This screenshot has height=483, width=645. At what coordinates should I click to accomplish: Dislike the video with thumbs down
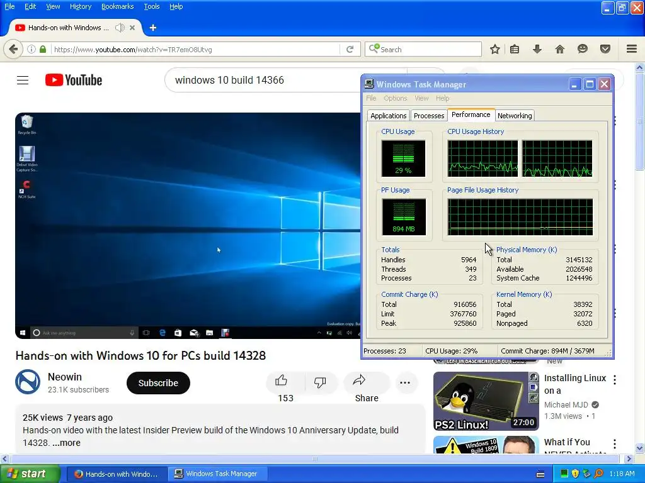pos(319,382)
